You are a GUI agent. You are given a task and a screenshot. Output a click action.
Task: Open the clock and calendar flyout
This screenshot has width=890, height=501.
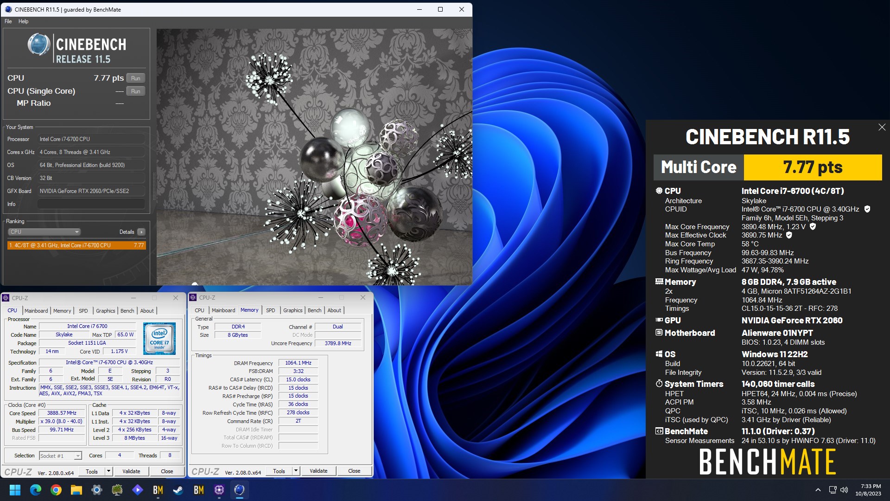pyautogui.click(x=868, y=490)
